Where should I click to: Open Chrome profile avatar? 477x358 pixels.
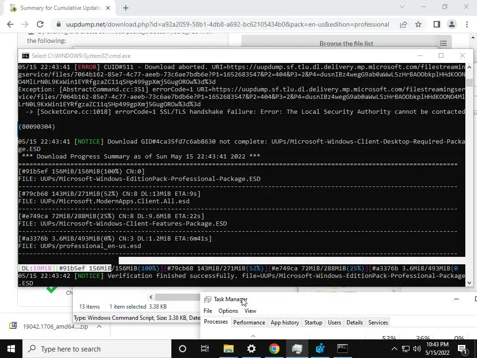(x=452, y=24)
